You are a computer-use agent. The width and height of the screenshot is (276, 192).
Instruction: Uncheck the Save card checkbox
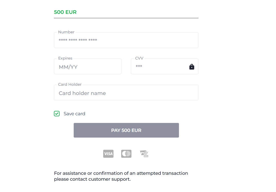(x=57, y=114)
